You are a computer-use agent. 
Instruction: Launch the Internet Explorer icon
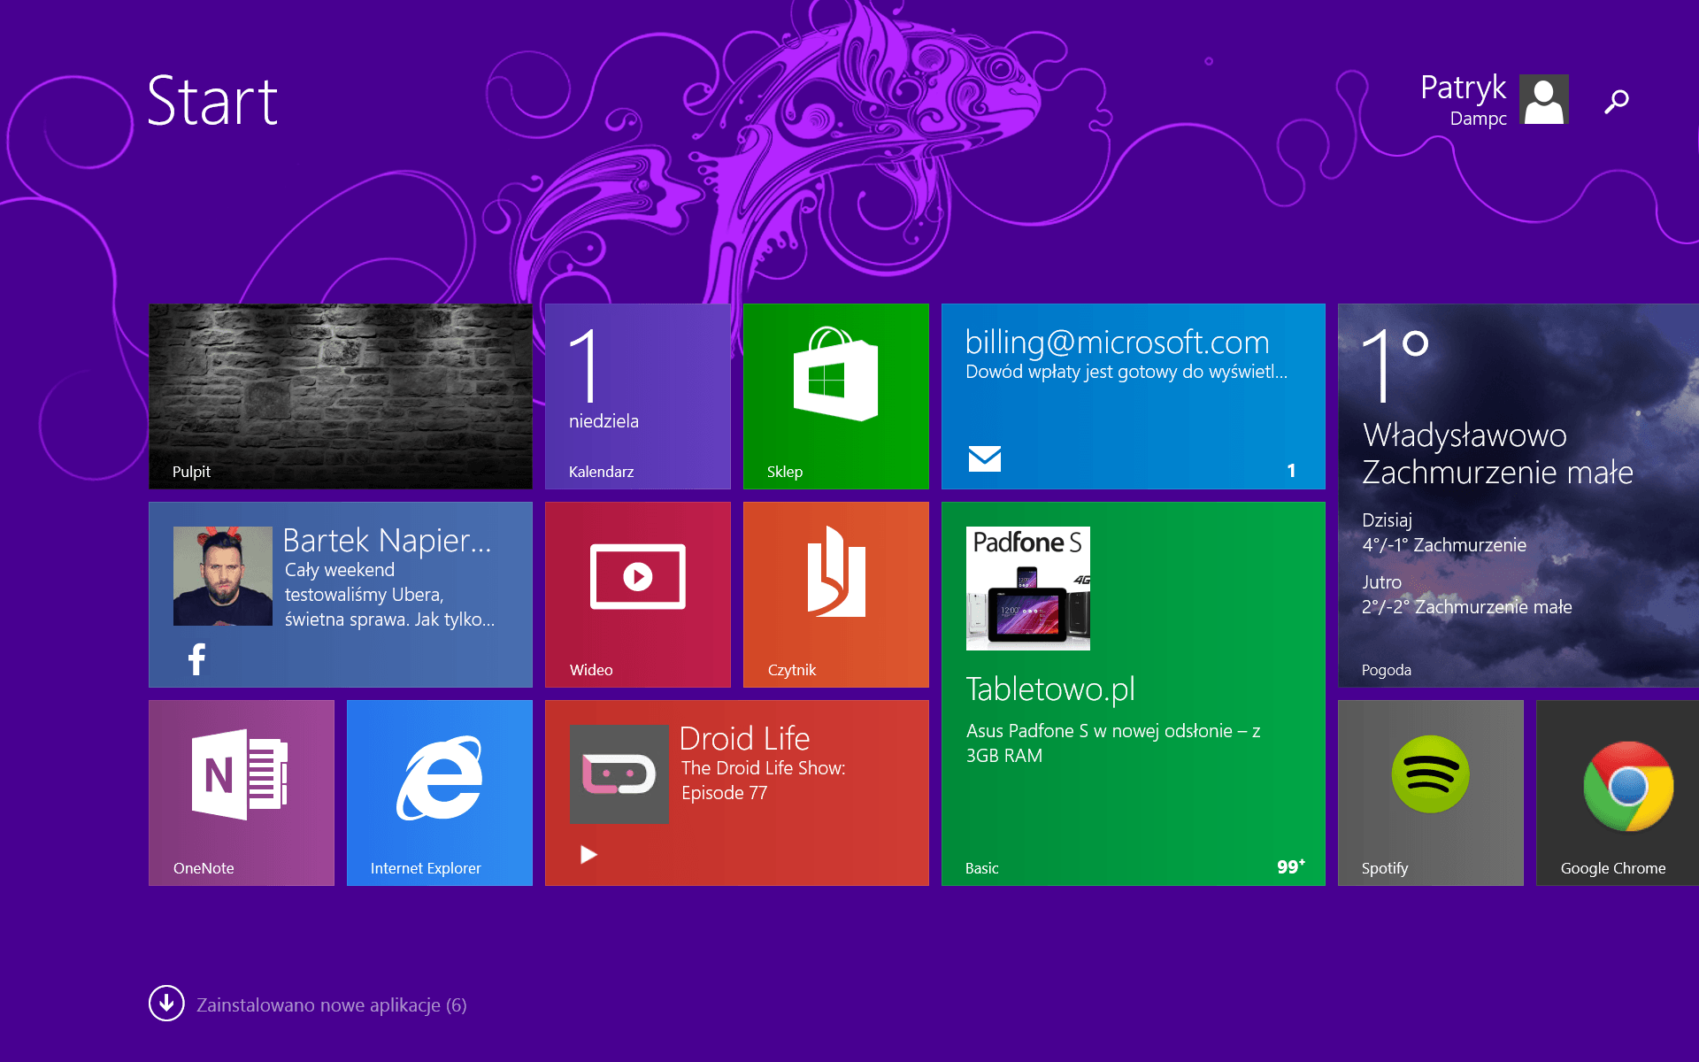coord(440,777)
